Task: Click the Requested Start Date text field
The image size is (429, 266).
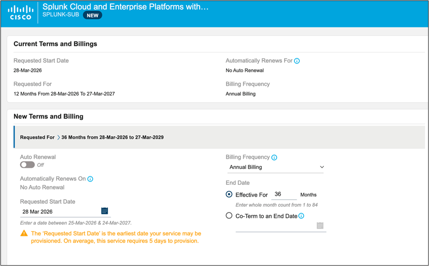Action: click(60, 211)
